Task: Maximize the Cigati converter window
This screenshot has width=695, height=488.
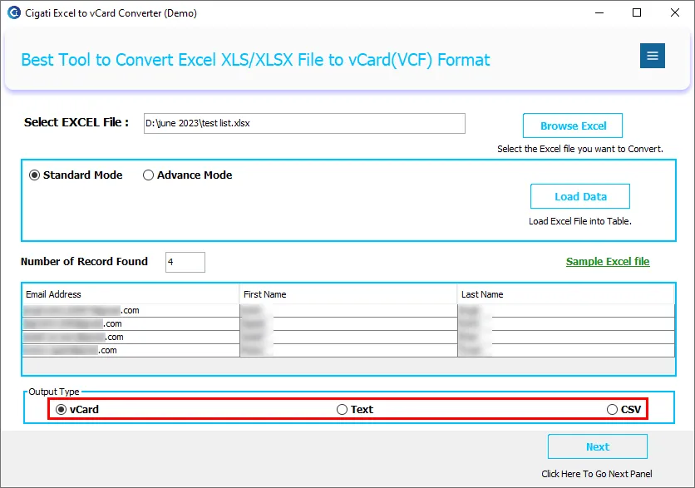Action: coord(637,12)
